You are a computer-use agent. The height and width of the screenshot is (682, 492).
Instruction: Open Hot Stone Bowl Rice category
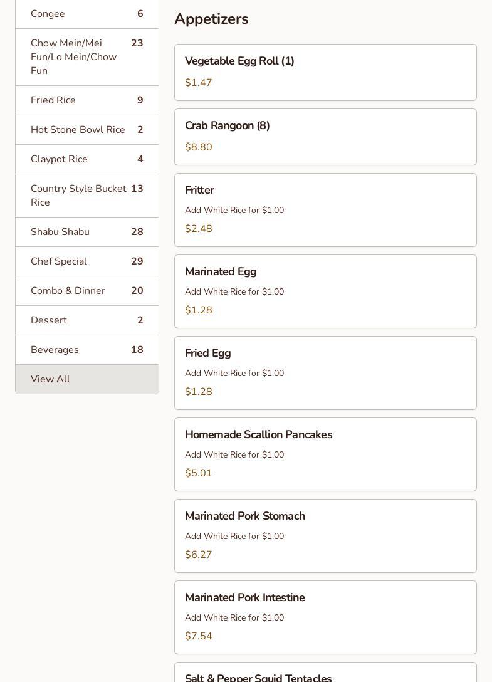[86, 130]
